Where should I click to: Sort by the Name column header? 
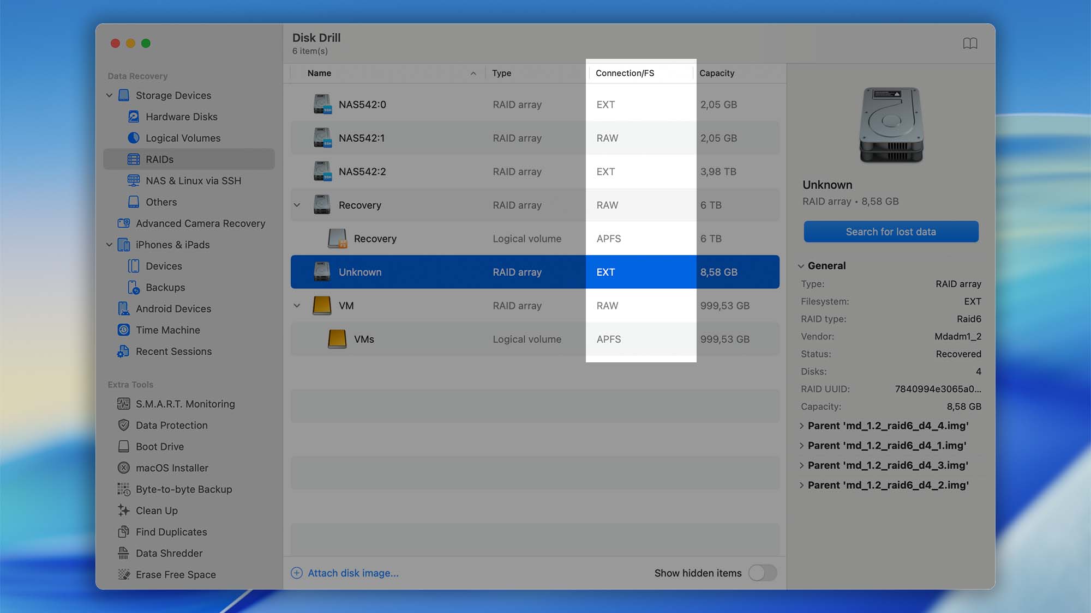pos(387,73)
